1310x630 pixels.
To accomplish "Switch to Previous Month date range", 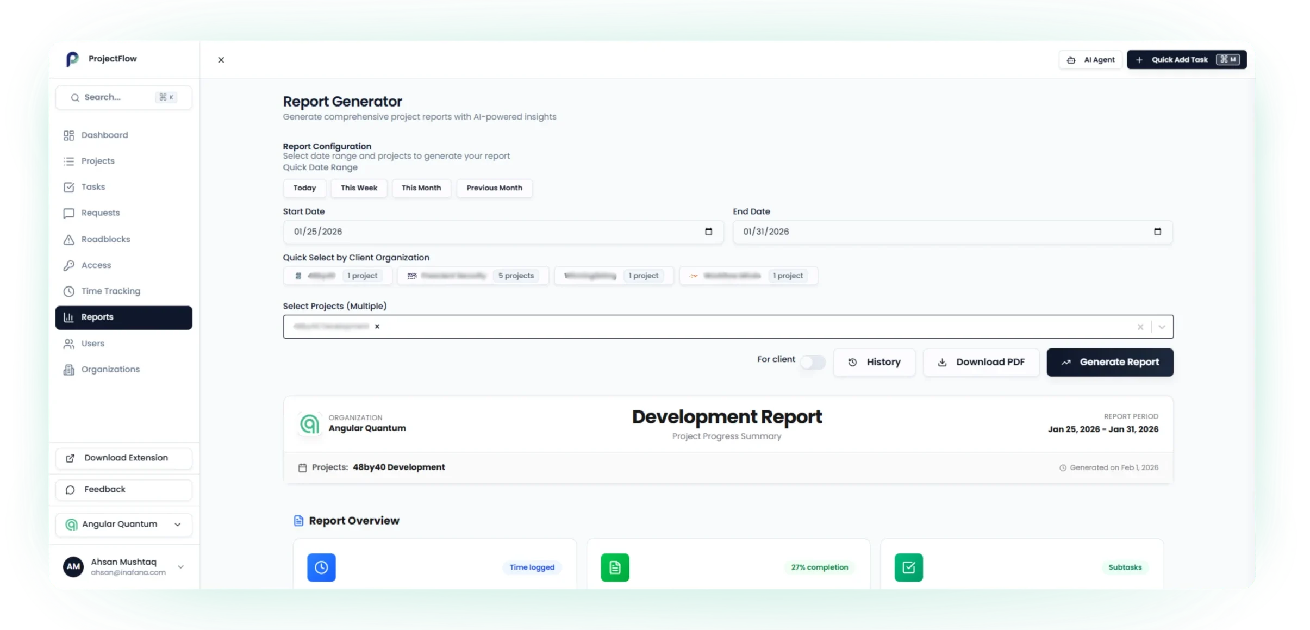I will tap(494, 188).
